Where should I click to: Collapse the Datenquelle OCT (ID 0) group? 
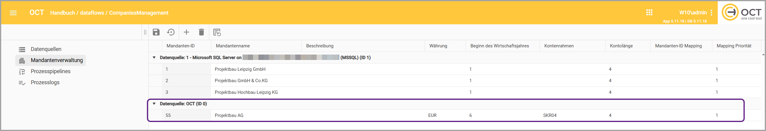154,104
